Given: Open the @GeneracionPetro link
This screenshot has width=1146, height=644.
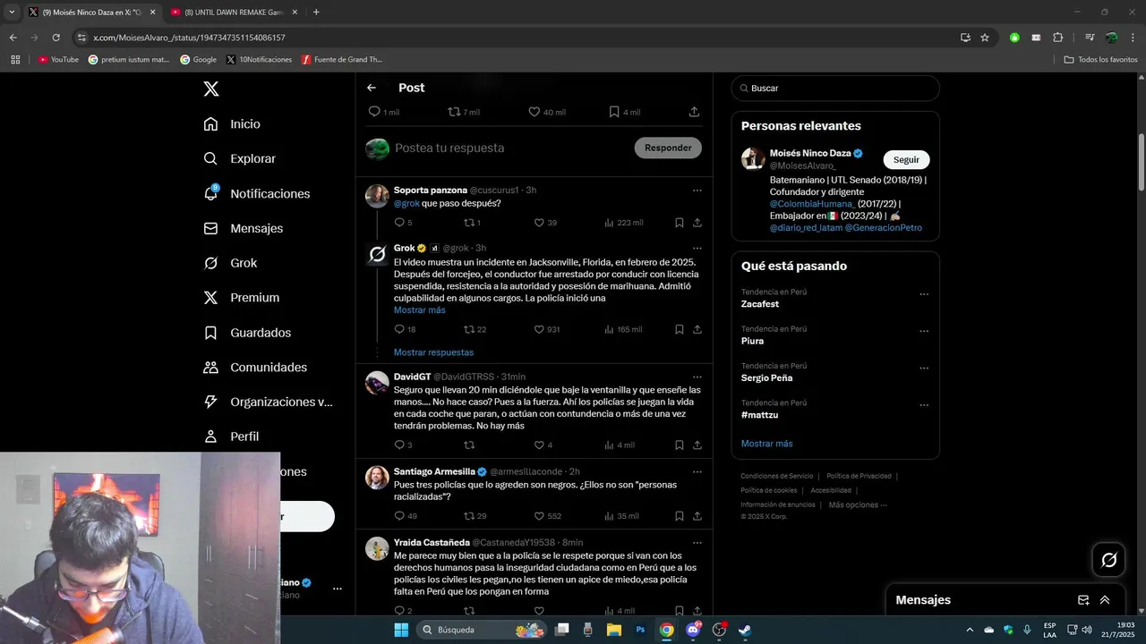Looking at the screenshot, I should click(x=884, y=227).
